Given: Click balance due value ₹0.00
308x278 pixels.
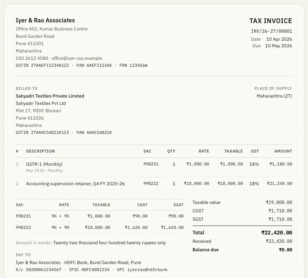Looking at the screenshot, I should pyautogui.click(x=285, y=250).
